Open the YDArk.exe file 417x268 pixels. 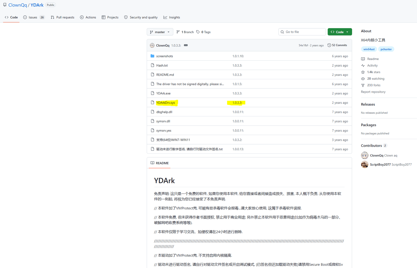(163, 94)
